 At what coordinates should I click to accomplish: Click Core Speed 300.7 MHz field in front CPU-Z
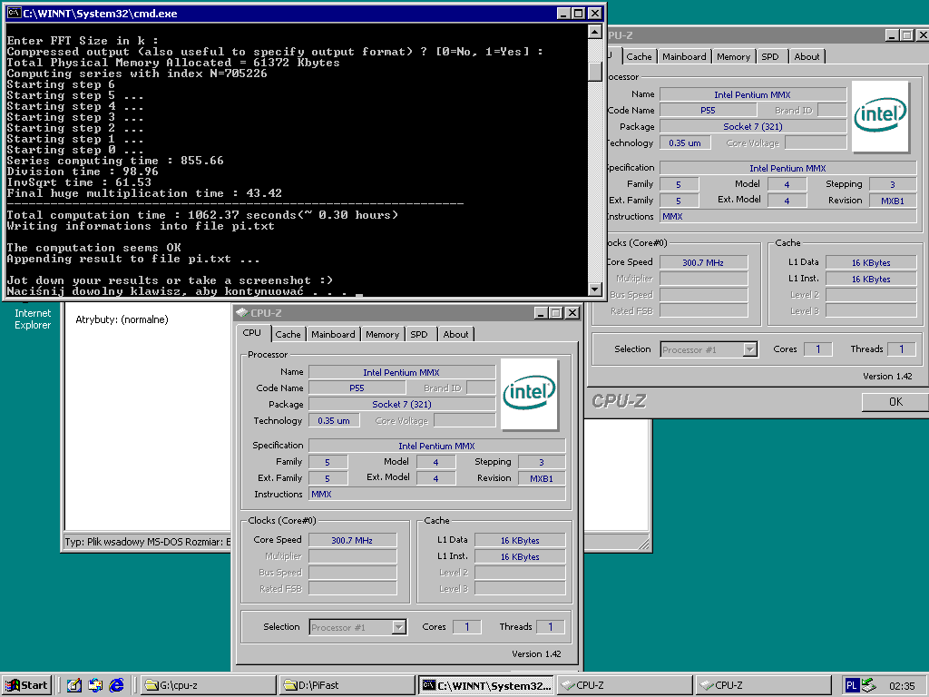(352, 540)
